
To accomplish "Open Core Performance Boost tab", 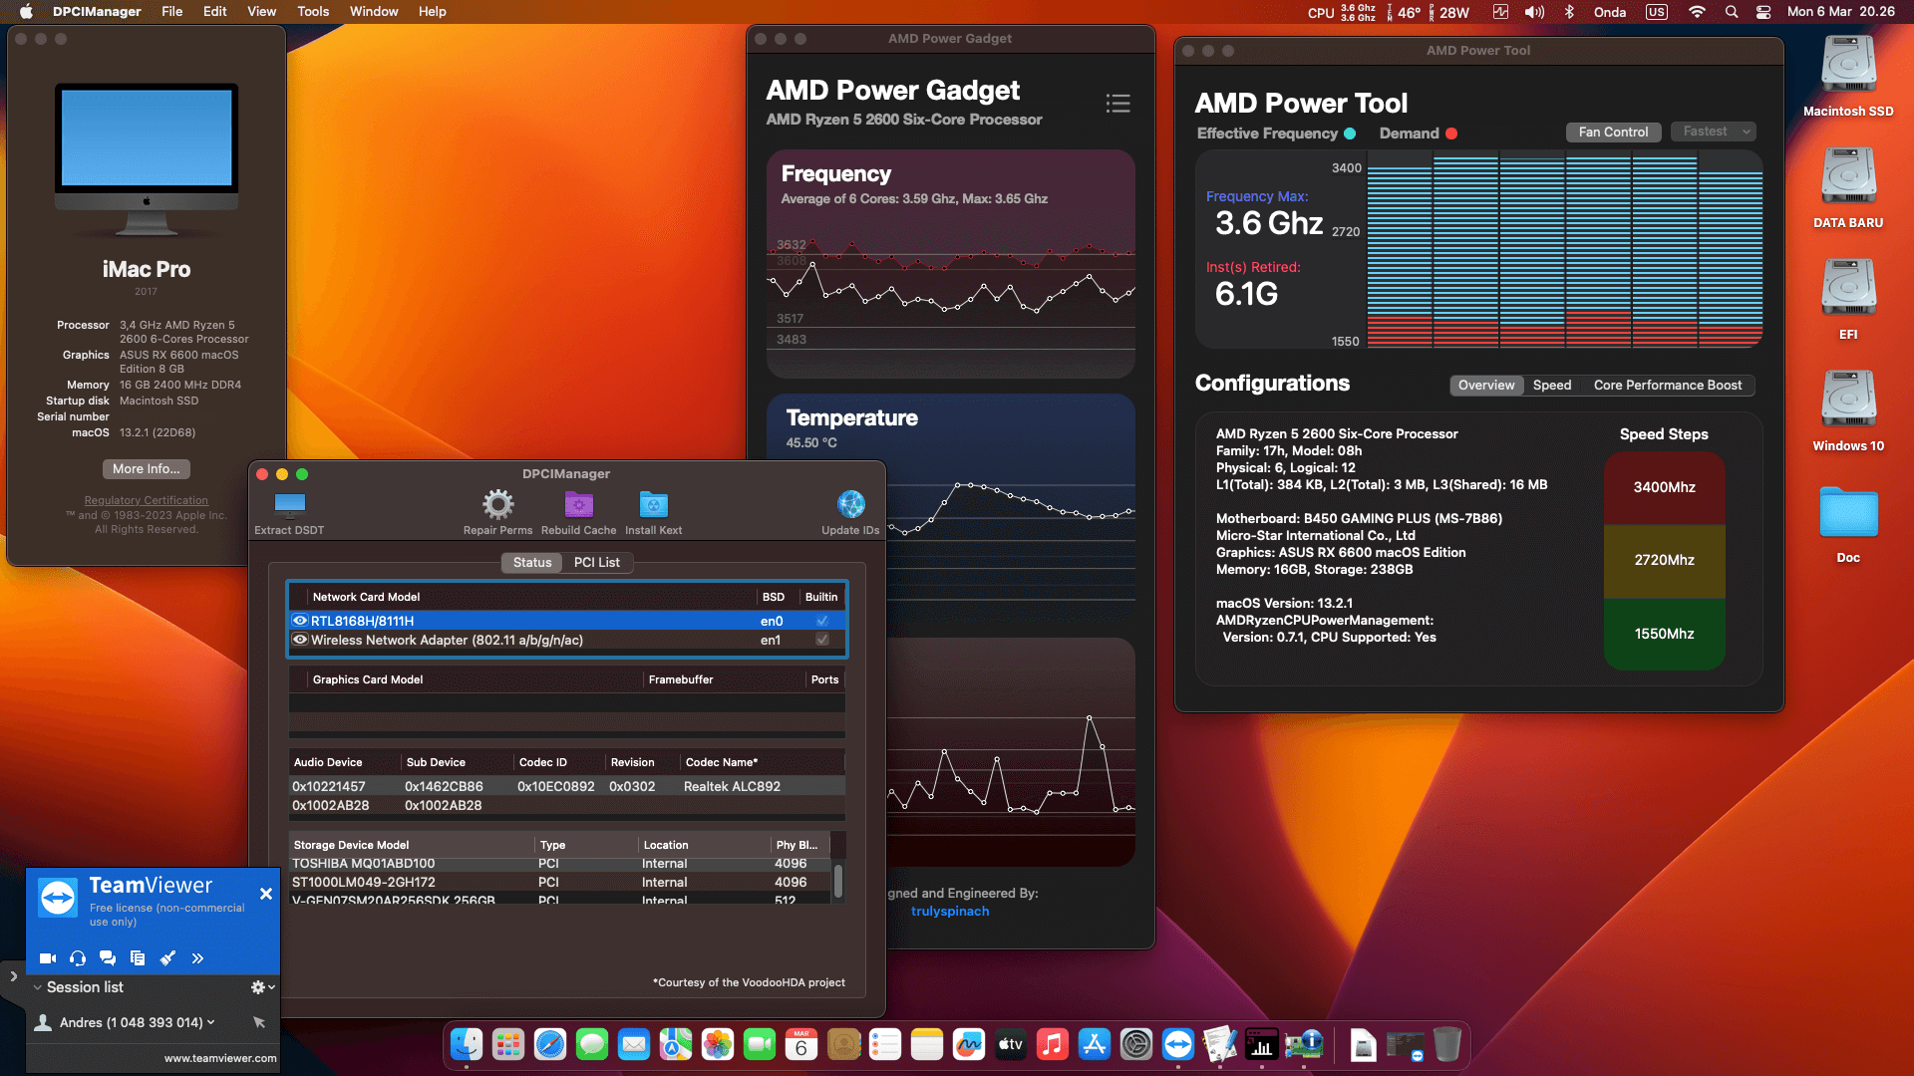I will 1668,386.
